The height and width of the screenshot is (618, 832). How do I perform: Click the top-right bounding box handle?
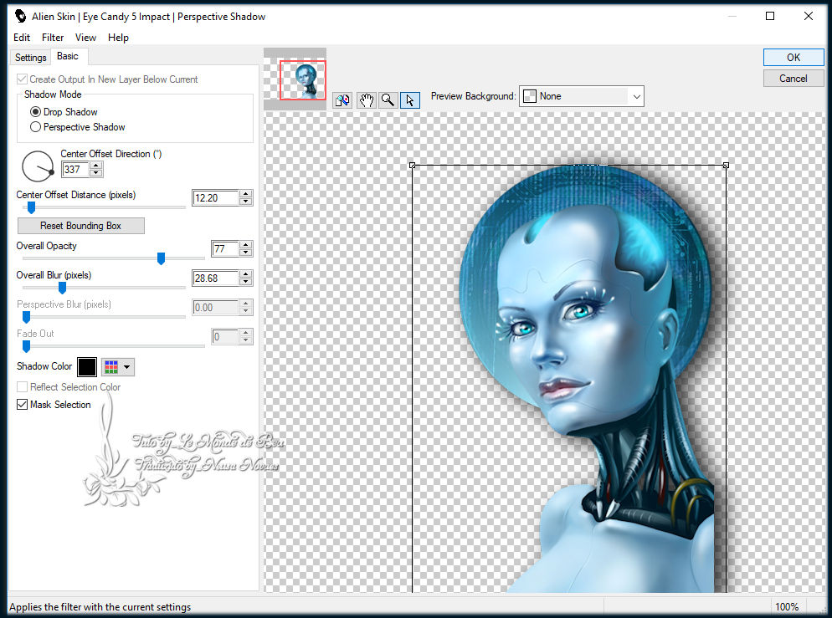click(726, 166)
